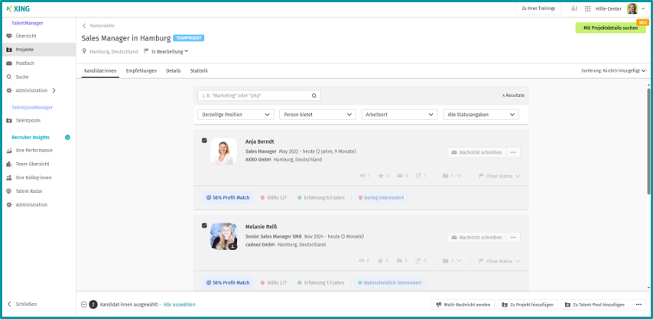Click the XING logo
The height and width of the screenshot is (319, 653).
(17, 8)
